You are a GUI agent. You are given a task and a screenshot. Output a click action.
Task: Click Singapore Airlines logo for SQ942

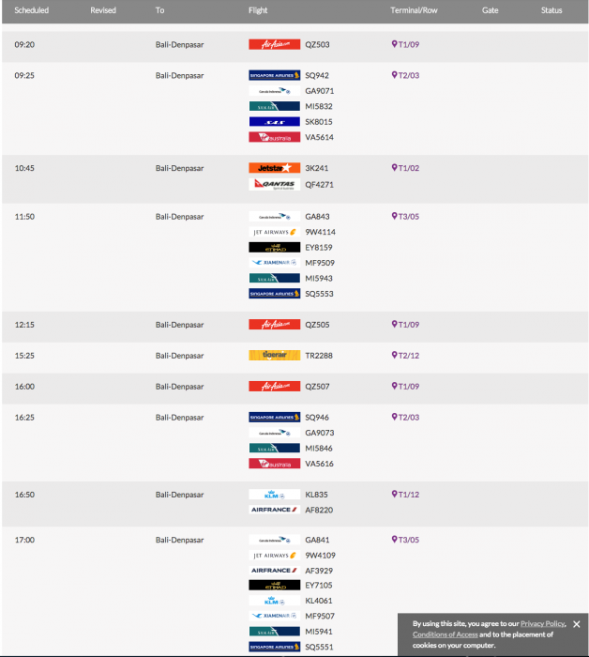tap(274, 75)
